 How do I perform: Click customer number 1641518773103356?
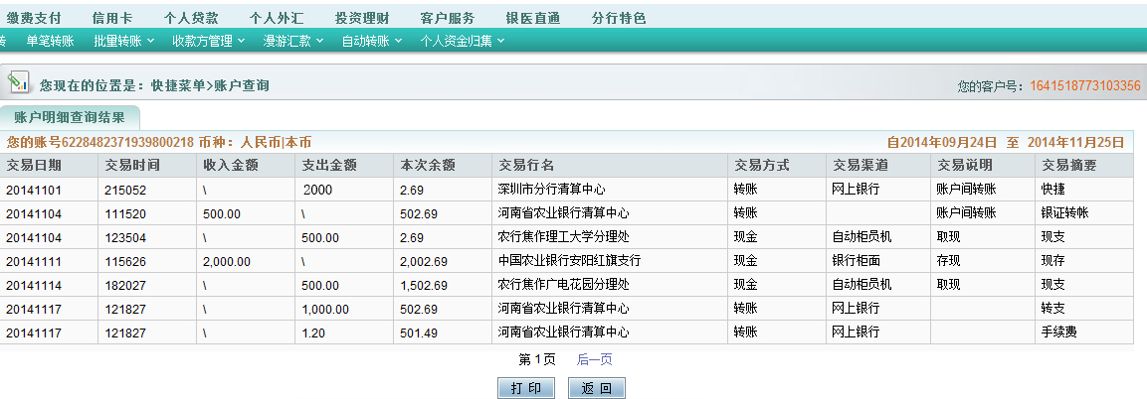(1085, 86)
